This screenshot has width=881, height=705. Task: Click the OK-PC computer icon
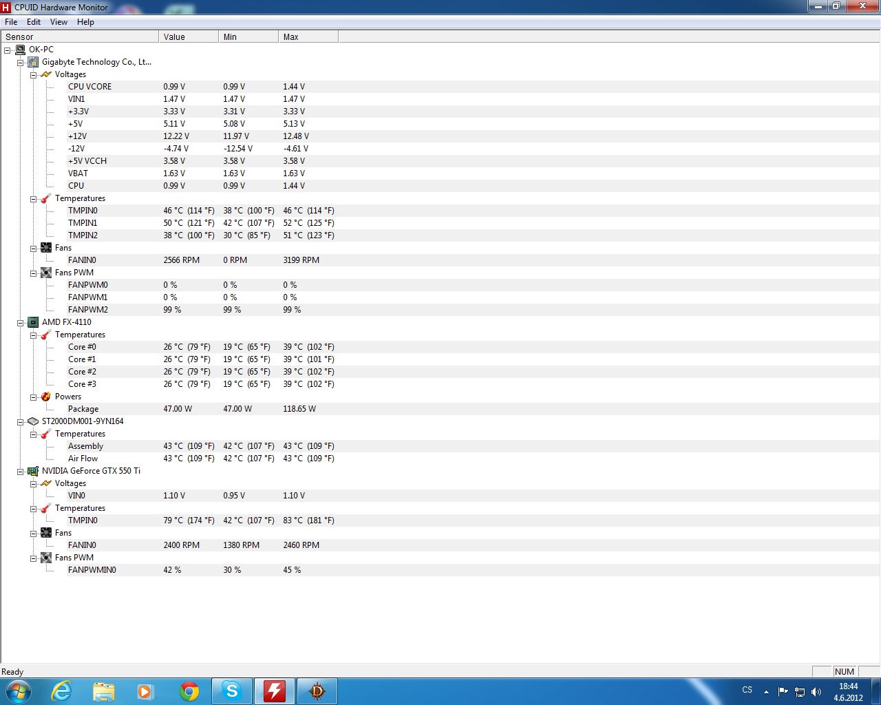pos(20,50)
